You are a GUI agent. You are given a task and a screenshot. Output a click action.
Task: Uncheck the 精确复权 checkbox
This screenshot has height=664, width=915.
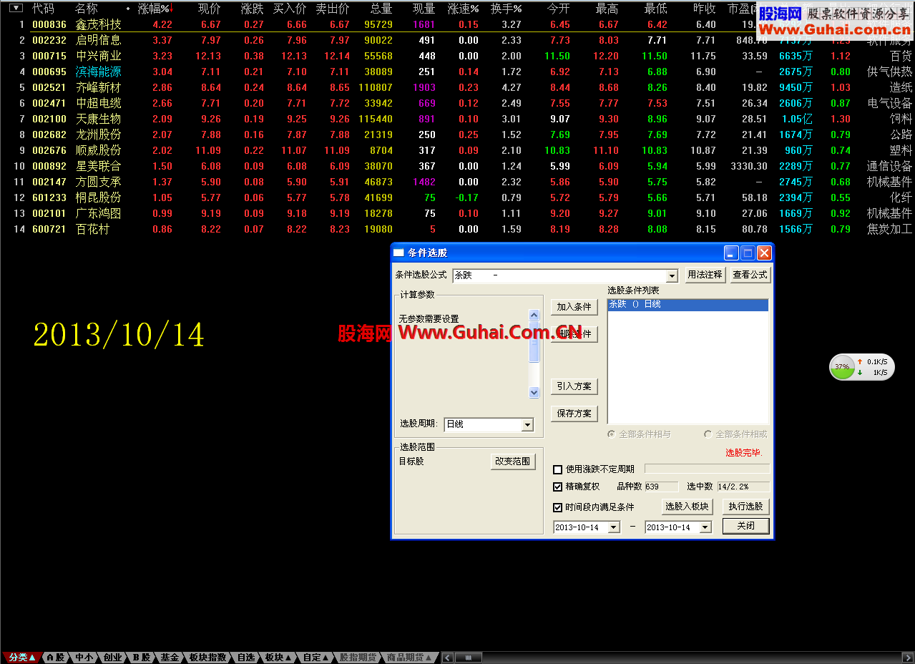558,487
